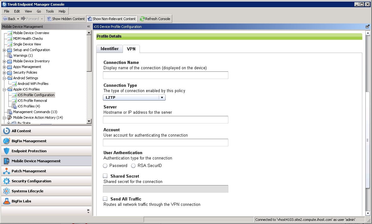
Task: Enable the Shared Secret checkbox
Action: click(x=105, y=176)
